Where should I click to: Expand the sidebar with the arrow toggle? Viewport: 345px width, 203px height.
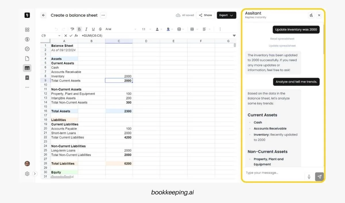tap(35, 173)
